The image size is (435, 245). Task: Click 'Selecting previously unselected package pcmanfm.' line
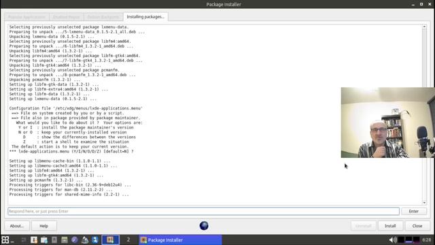65,70
